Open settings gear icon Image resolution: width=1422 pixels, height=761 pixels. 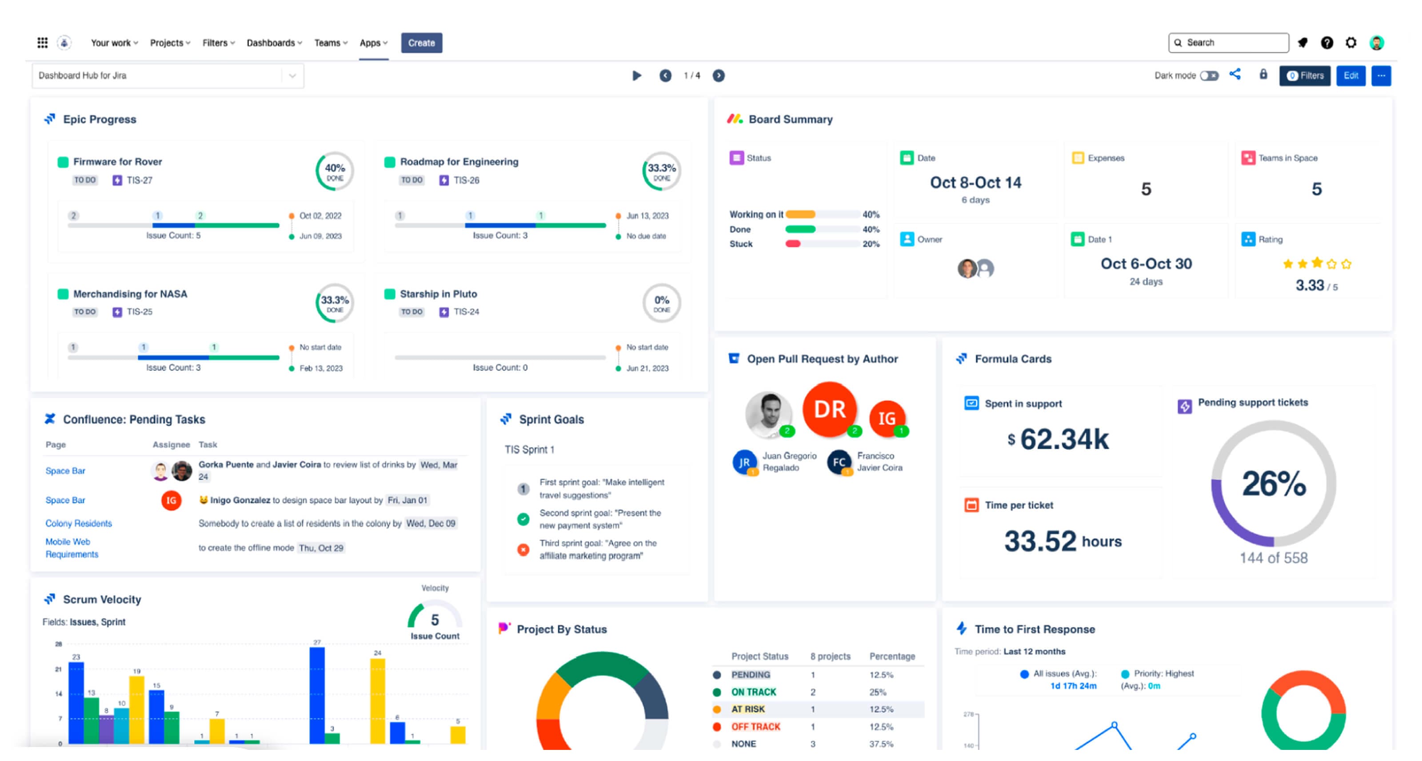pyautogui.click(x=1351, y=43)
